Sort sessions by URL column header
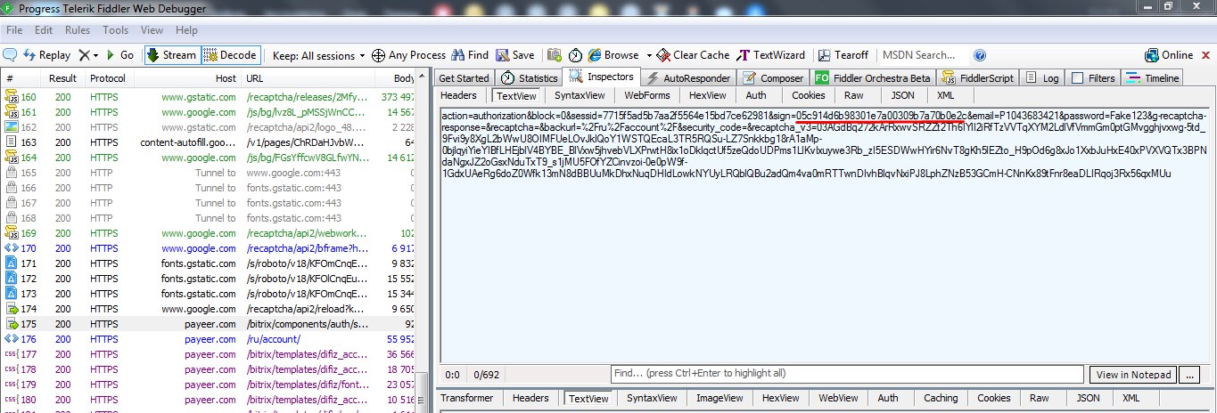The height and width of the screenshot is (413, 1217). (308, 78)
